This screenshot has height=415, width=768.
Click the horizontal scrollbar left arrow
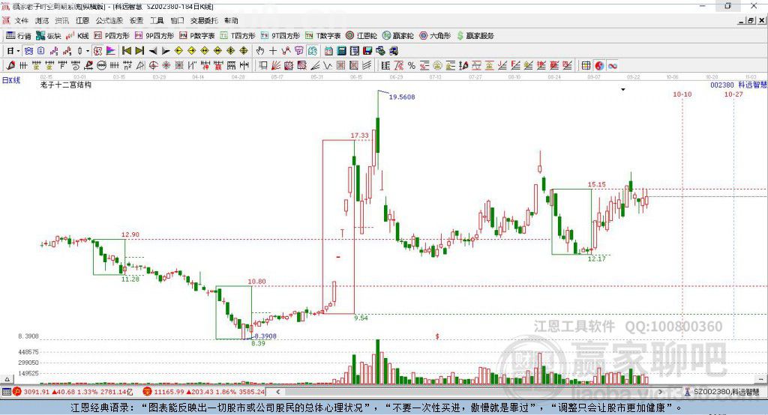tap(278, 392)
